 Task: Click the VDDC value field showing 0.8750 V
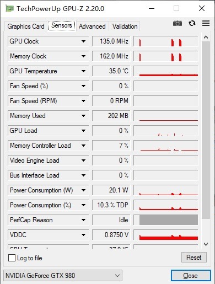(x=111, y=235)
